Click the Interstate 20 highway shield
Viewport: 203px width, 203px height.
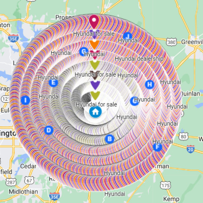(x=191, y=149)
